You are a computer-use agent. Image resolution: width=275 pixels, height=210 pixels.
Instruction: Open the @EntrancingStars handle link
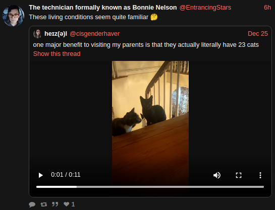205,8
